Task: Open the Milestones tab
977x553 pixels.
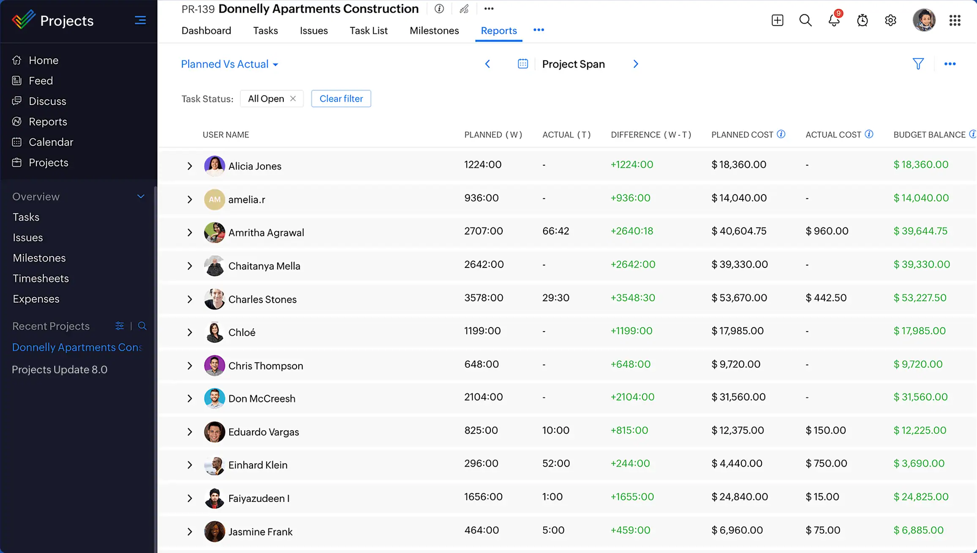Action: pos(434,30)
